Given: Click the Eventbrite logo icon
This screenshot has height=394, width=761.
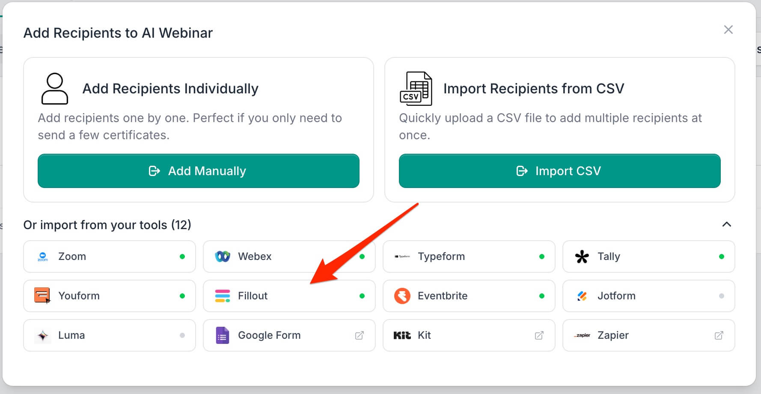Looking at the screenshot, I should (x=402, y=296).
